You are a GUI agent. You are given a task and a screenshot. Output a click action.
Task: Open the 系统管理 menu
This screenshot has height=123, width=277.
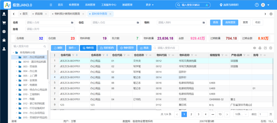pyautogui.click(x=90, y=5)
